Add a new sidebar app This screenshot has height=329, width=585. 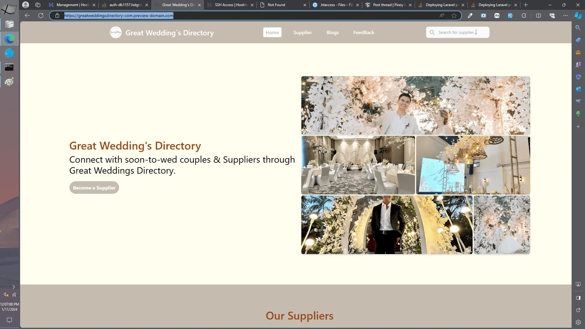[x=578, y=126]
